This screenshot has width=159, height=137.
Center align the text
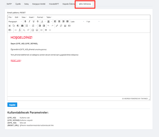59,21
